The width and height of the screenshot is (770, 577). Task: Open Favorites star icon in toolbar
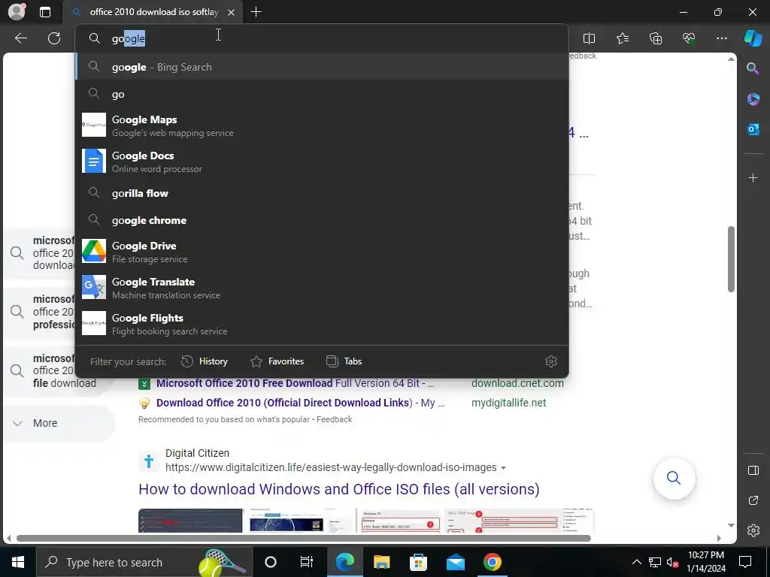click(622, 38)
